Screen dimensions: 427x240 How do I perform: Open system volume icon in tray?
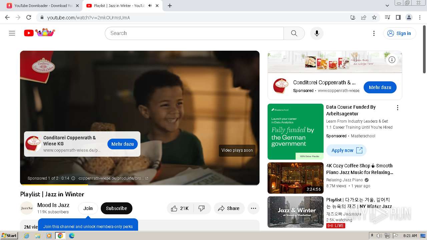[x=379, y=236]
